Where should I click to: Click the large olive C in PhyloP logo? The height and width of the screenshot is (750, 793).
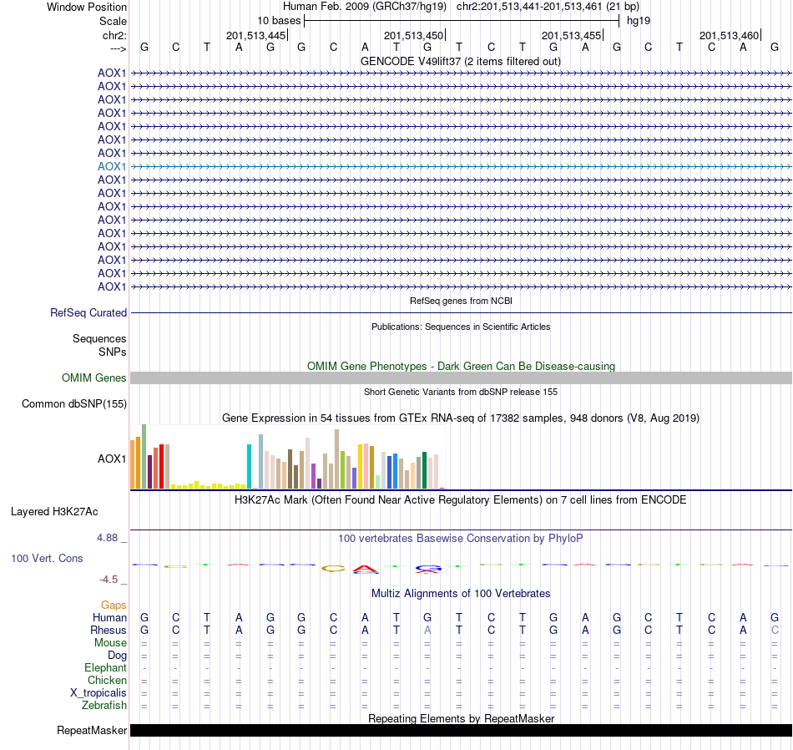(x=333, y=568)
